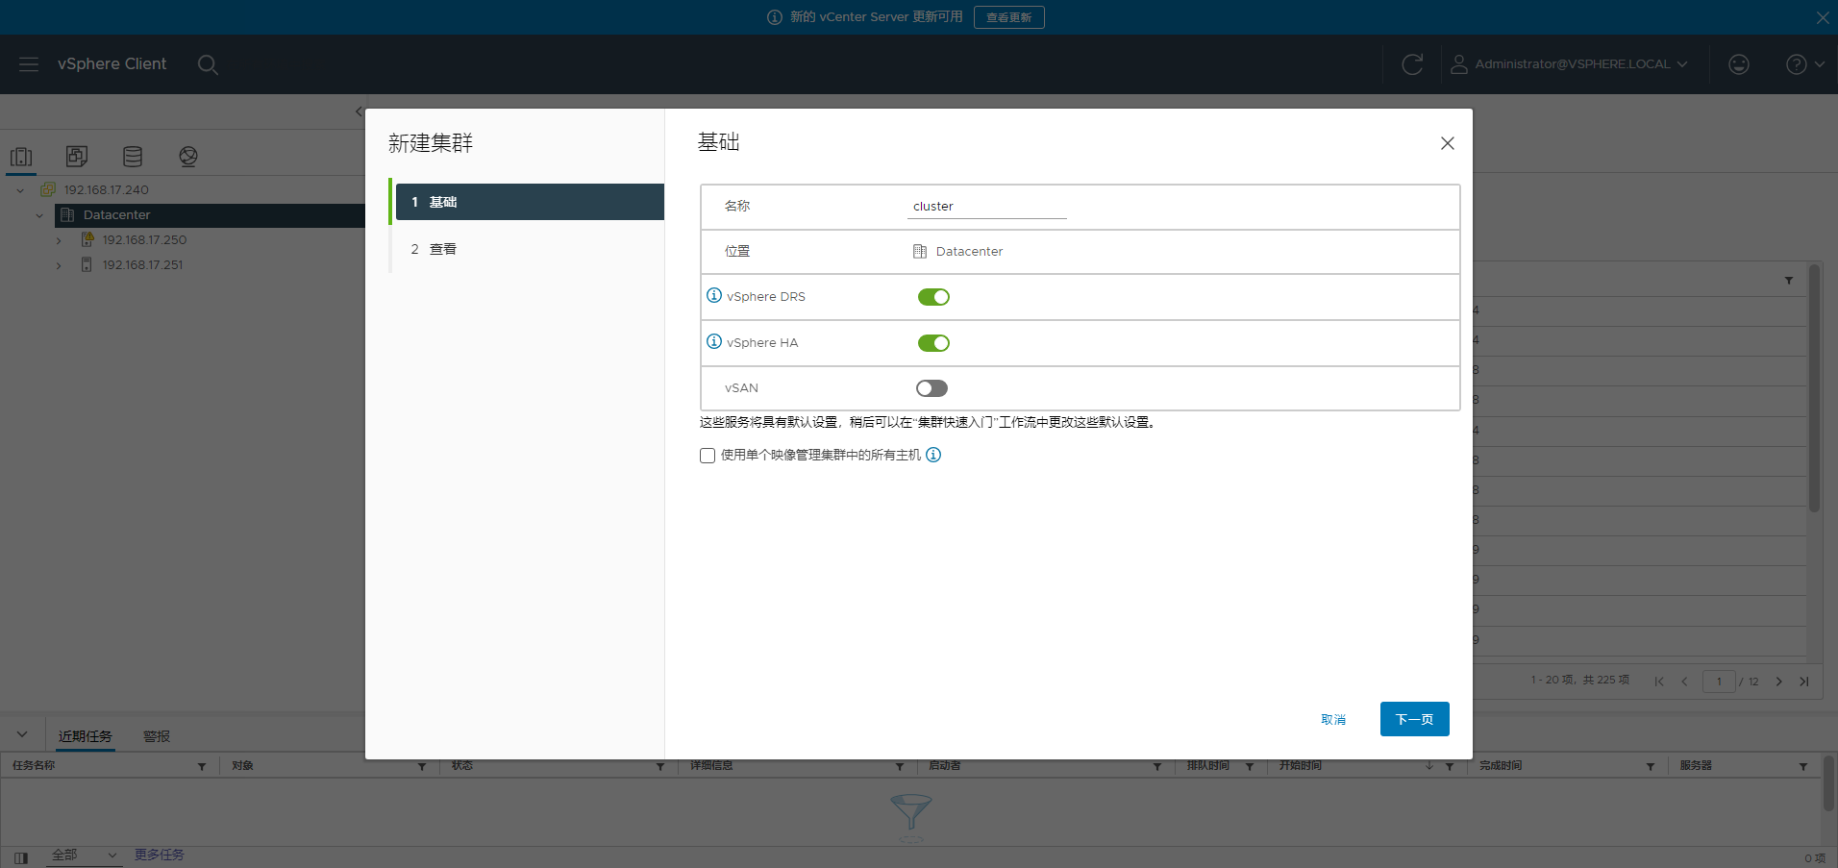Disable the vSphere DRS toggle
Image resolution: width=1838 pixels, height=868 pixels.
[x=932, y=297]
